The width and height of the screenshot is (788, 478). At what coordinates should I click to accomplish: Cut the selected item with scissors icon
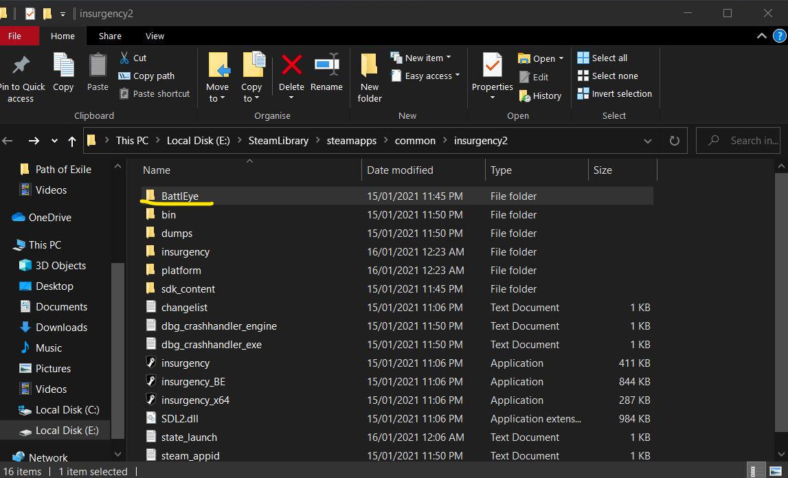(133, 58)
